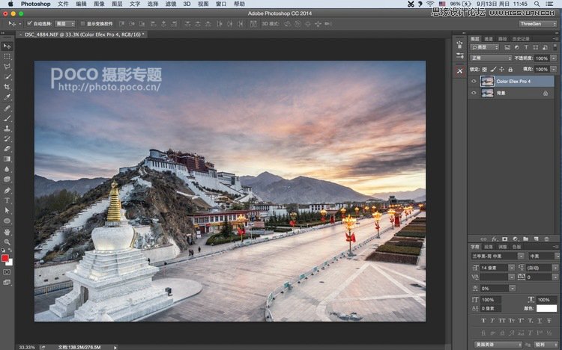Click the Create new layer icon
The width and height of the screenshot is (562, 350).
(x=537, y=239)
